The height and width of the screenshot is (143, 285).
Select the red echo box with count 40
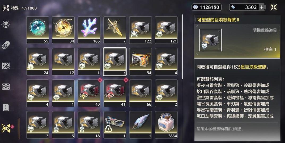[89, 93]
